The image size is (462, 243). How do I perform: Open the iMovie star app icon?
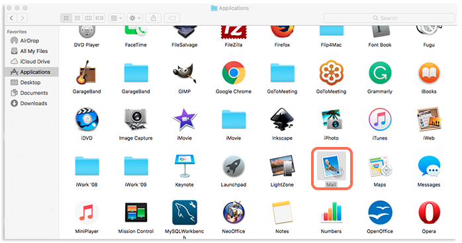coord(185,119)
